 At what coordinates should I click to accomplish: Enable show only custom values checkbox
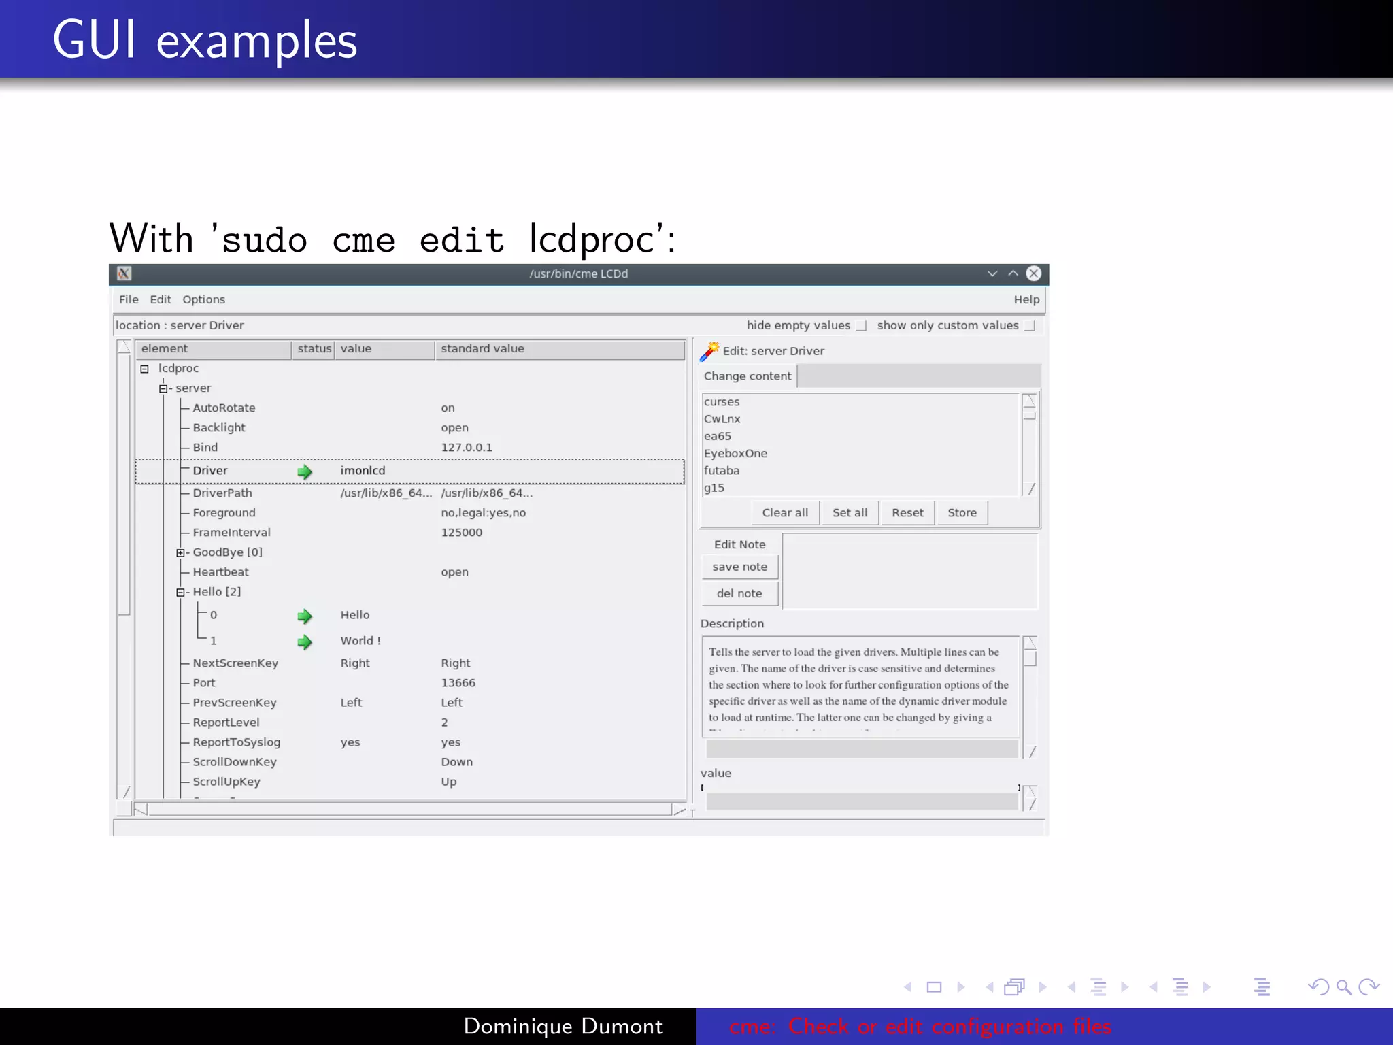pyautogui.click(x=1030, y=326)
